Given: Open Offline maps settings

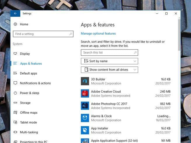Looking at the screenshot, I should coord(29,113).
